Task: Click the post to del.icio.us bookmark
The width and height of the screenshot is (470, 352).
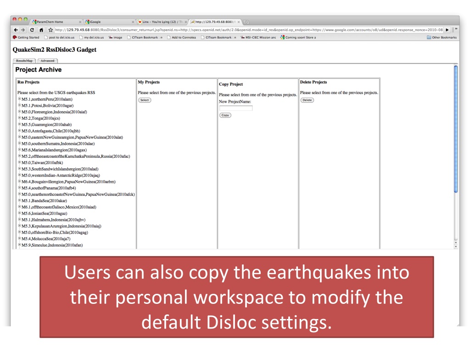Action: (x=59, y=38)
